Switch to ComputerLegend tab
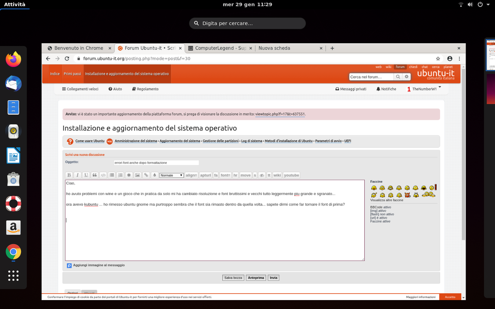This screenshot has height=309, width=495. (x=220, y=48)
